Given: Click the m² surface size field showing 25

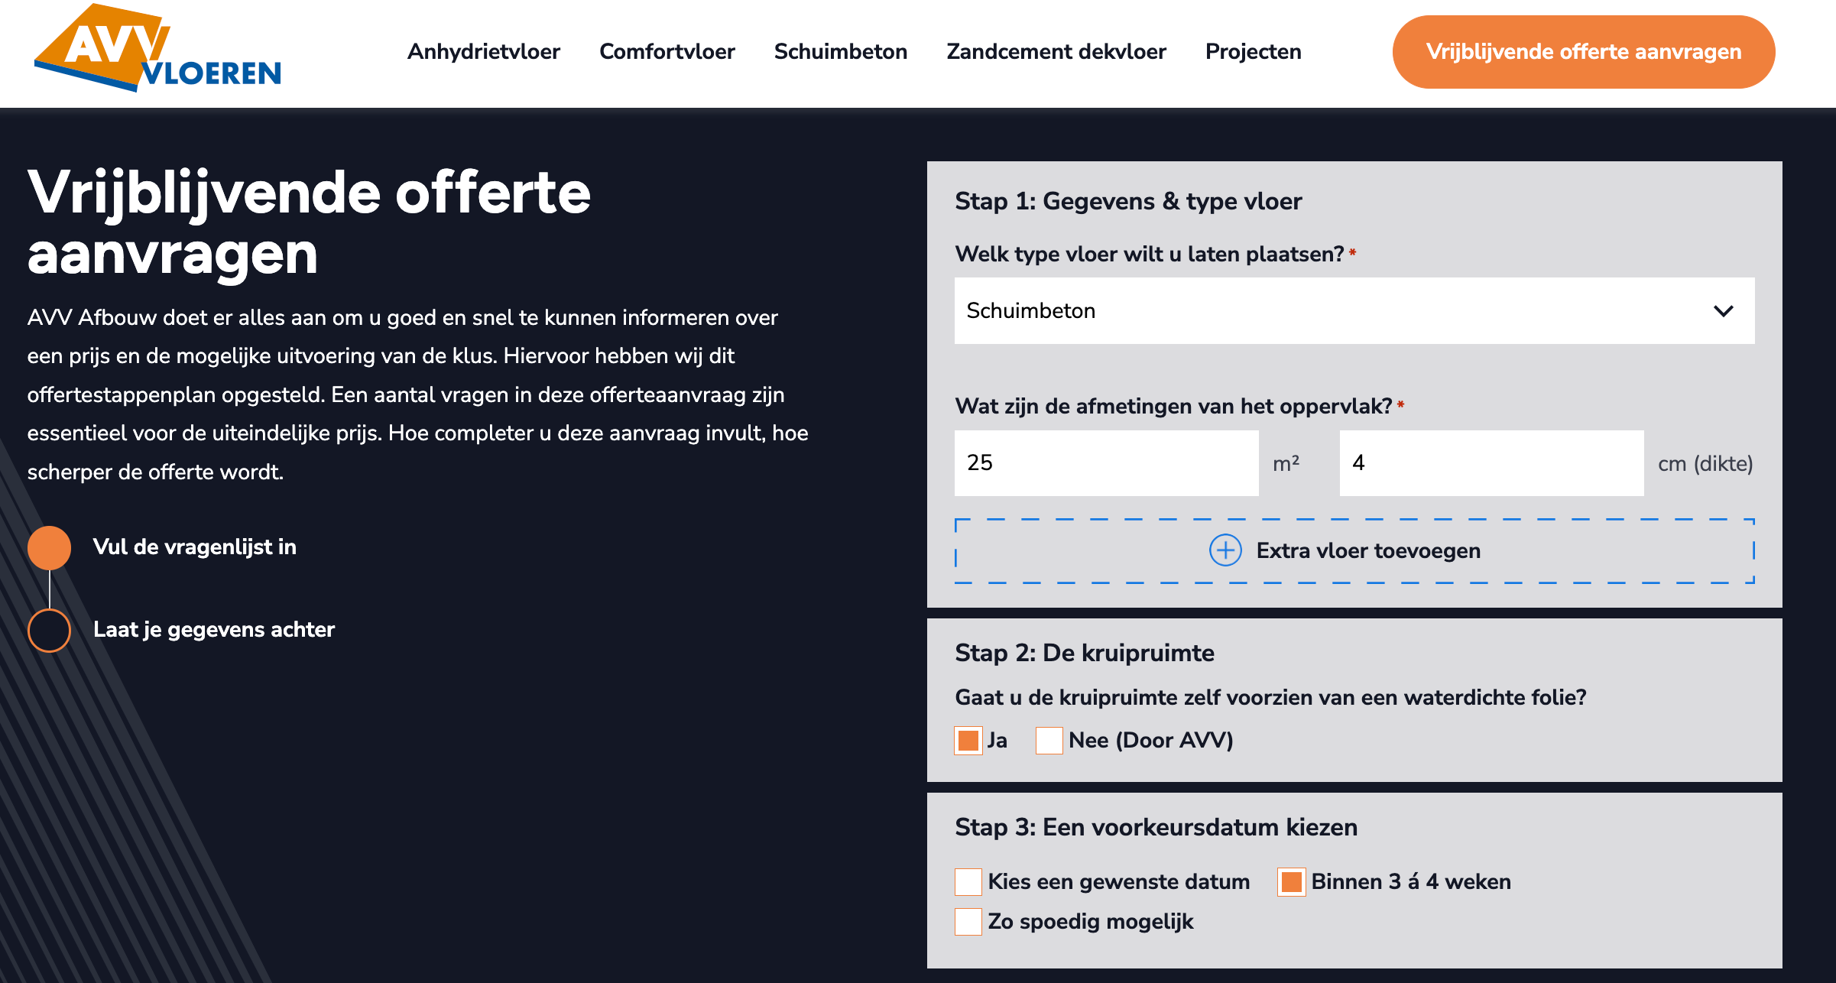Looking at the screenshot, I should pyautogui.click(x=1105, y=463).
